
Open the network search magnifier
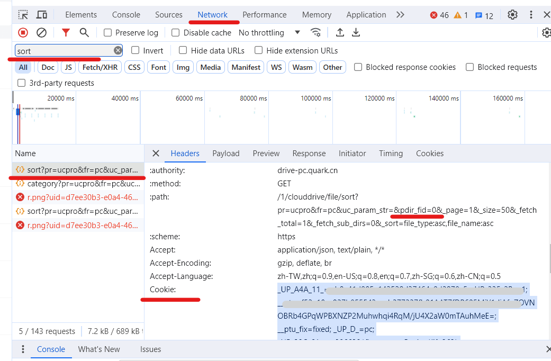(x=84, y=33)
